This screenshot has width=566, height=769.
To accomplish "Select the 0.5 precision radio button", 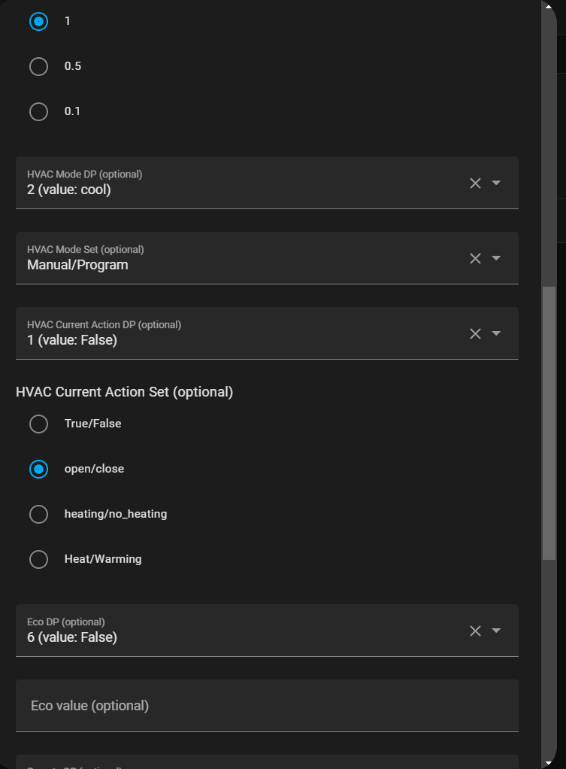I will click(x=38, y=66).
